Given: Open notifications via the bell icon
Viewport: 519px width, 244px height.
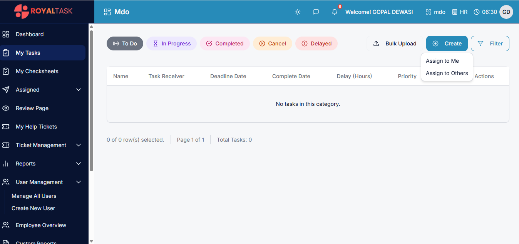Looking at the screenshot, I should [334, 12].
